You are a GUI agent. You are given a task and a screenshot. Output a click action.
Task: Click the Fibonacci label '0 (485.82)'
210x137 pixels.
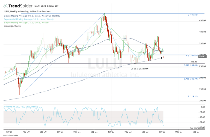point(193,15)
